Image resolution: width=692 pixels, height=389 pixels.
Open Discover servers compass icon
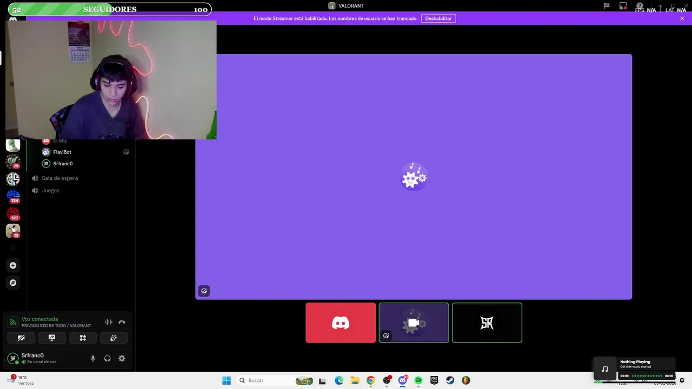pos(13,283)
